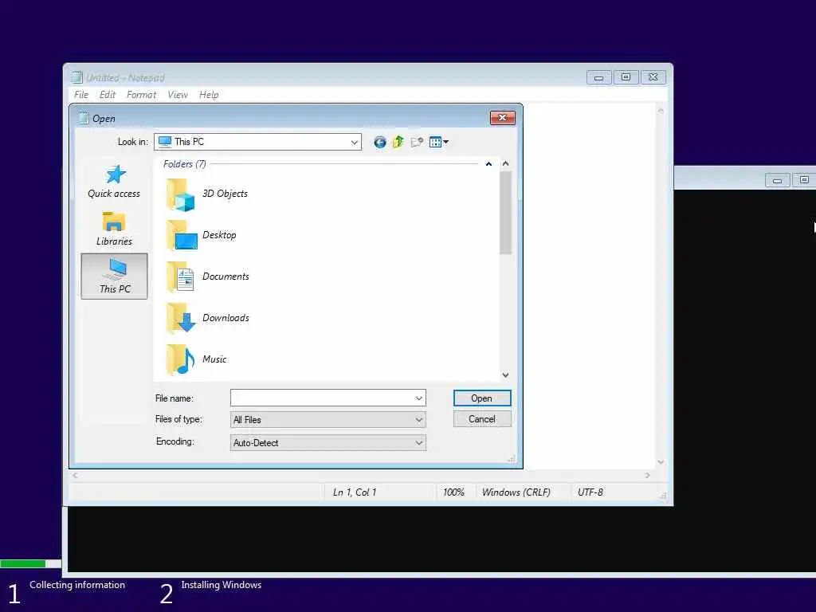Click Notepad's horizontal scroll-right arrow
The image size is (816, 612).
pos(647,475)
